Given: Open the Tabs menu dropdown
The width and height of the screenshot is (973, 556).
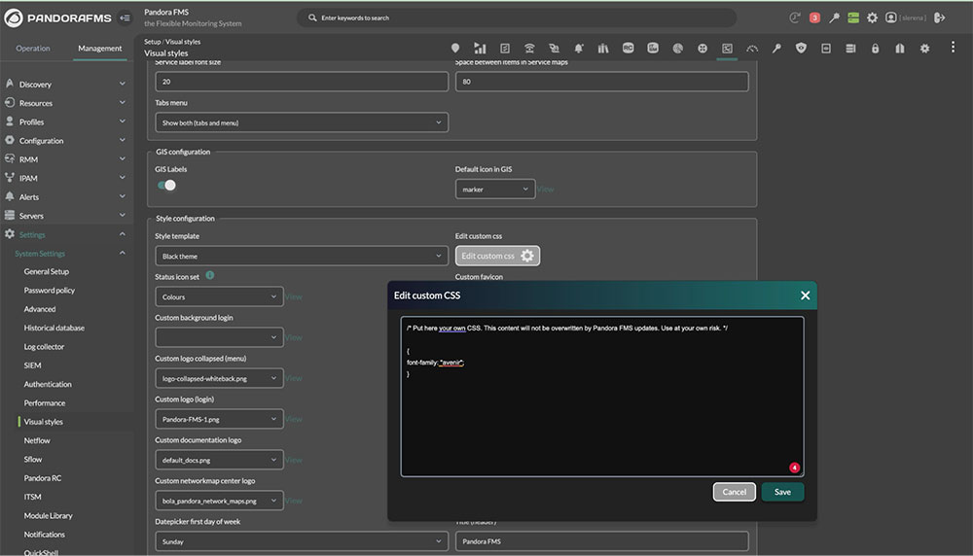Looking at the screenshot, I should pos(302,122).
